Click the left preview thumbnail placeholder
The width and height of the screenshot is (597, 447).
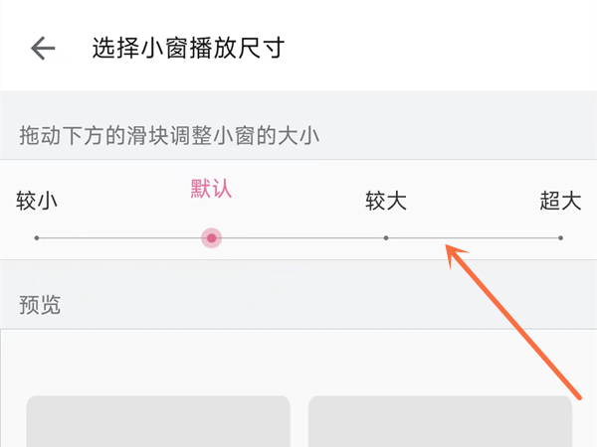(158, 422)
